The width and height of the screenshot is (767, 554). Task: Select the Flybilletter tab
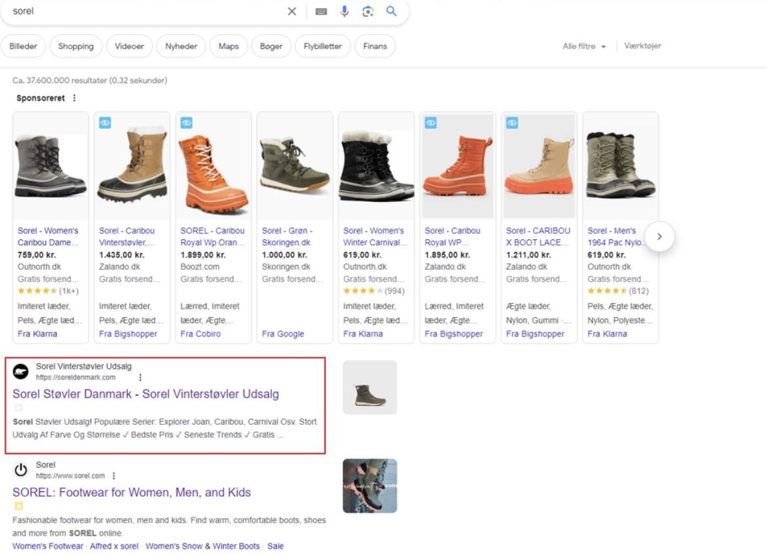[x=323, y=47]
